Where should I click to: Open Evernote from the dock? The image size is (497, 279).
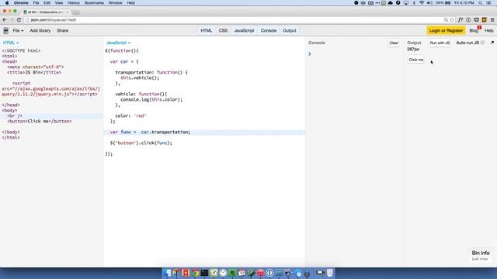pos(232,273)
